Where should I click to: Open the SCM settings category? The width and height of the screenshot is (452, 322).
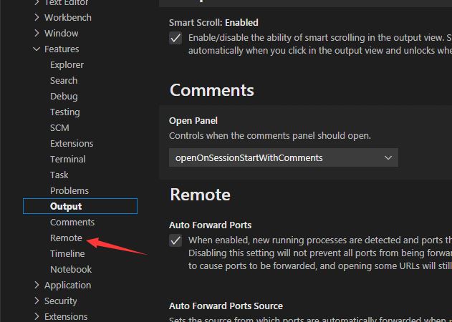coord(59,128)
